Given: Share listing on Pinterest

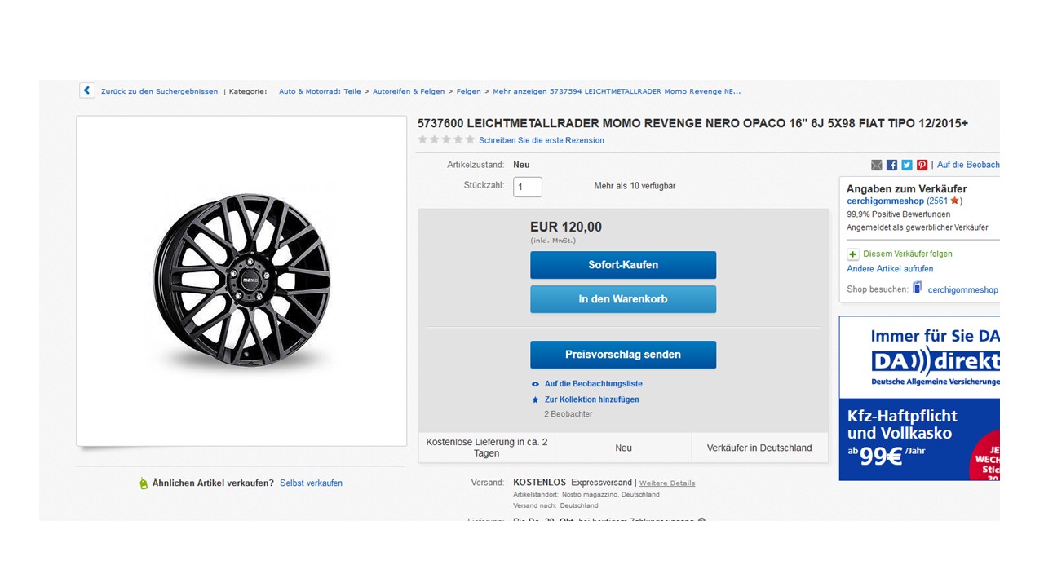Looking at the screenshot, I should pos(922,165).
